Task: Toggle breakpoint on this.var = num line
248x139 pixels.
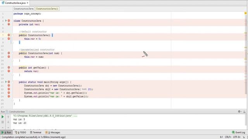Action: tap(9, 57)
